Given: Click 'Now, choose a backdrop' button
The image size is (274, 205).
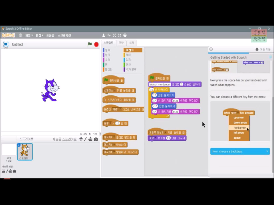Looking at the screenshot, I should tap(240, 151).
